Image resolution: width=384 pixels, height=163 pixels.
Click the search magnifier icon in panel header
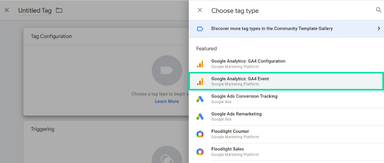(x=379, y=10)
